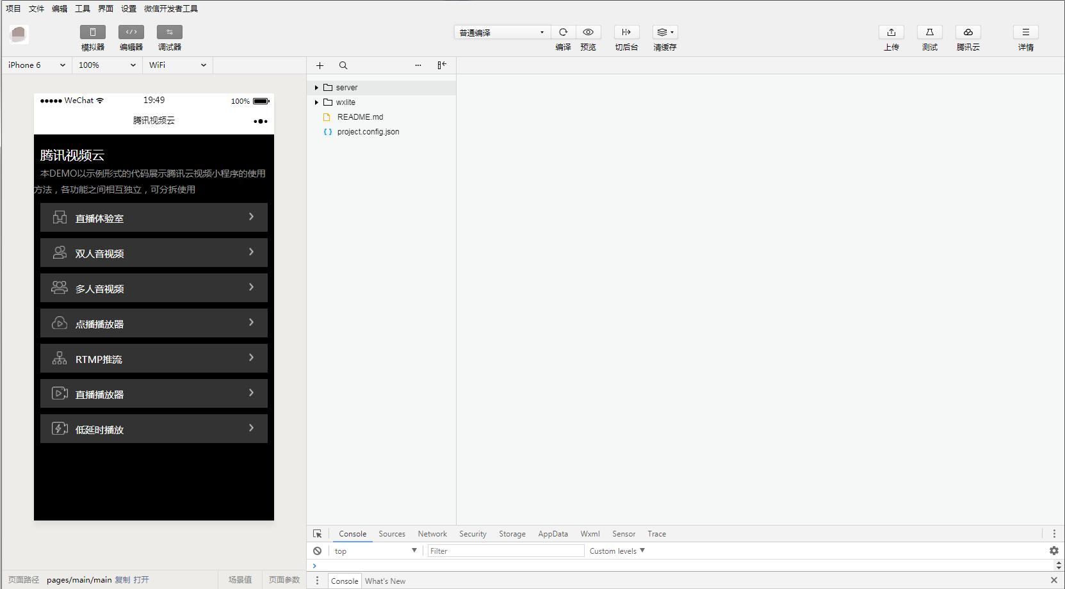Open project.config.json file

(368, 132)
